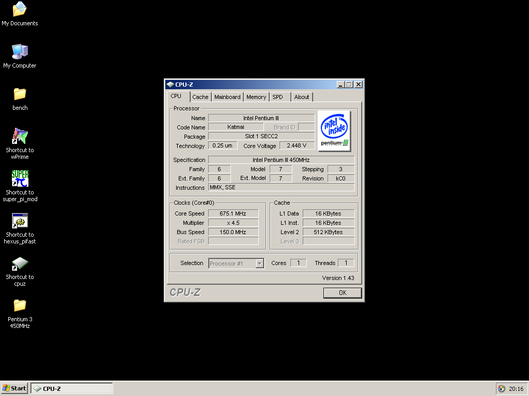Screen dimensions: 529x396
Task: Expand the Processor #1 selection dropdown
Action: pos(260,263)
